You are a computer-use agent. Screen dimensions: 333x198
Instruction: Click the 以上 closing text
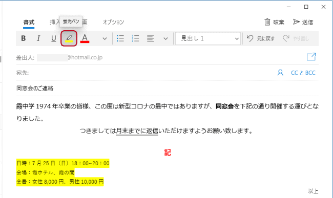coord(313,191)
